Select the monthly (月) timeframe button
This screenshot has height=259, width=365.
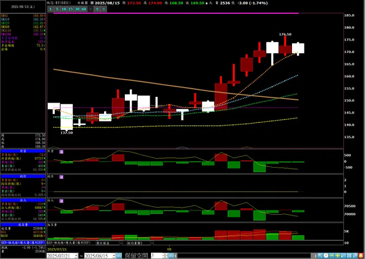pos(104,9)
